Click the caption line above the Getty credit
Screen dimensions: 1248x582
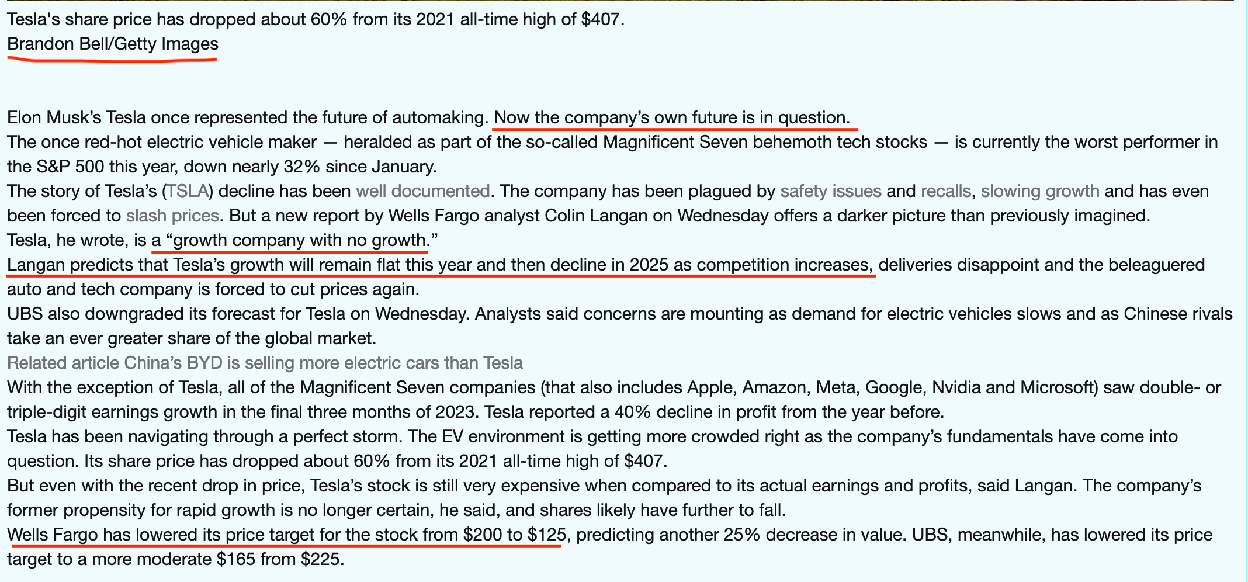point(316,20)
